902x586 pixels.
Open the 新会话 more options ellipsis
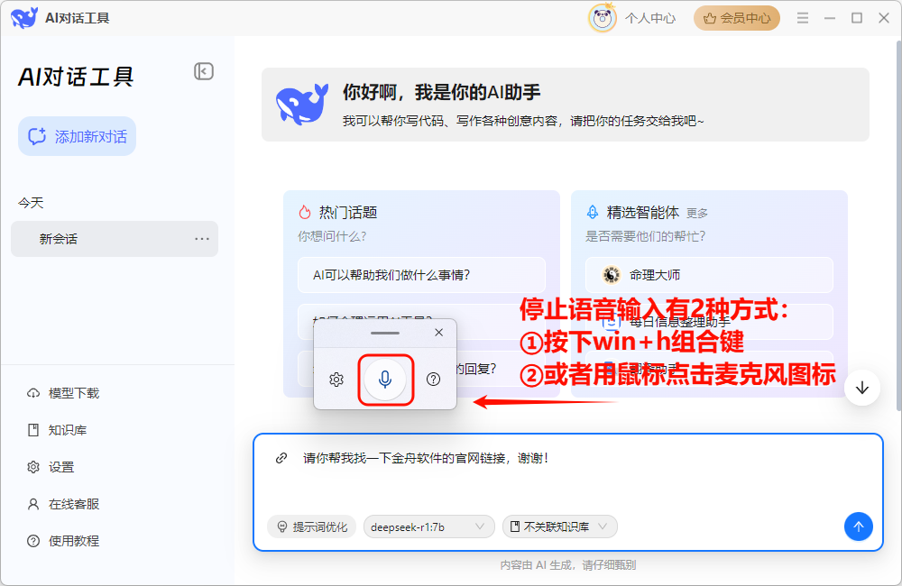pyautogui.click(x=202, y=239)
